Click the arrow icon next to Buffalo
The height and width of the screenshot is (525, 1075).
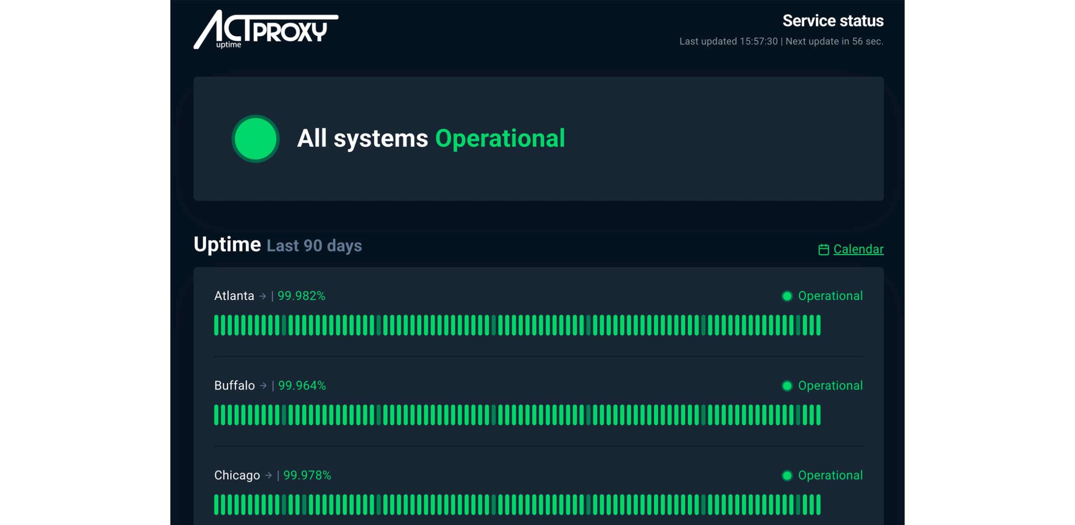(263, 386)
